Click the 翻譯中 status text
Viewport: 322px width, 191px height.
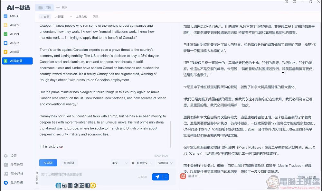pos(194,176)
